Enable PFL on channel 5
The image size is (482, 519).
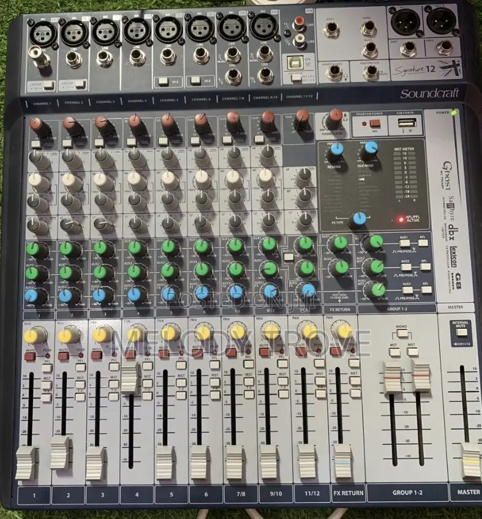pyautogui.click(x=181, y=365)
